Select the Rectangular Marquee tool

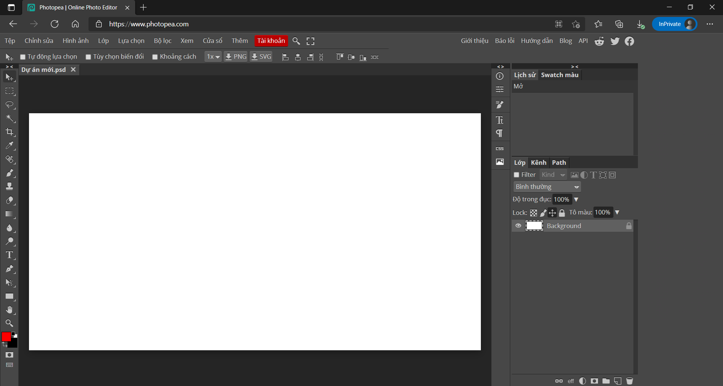tap(9, 91)
